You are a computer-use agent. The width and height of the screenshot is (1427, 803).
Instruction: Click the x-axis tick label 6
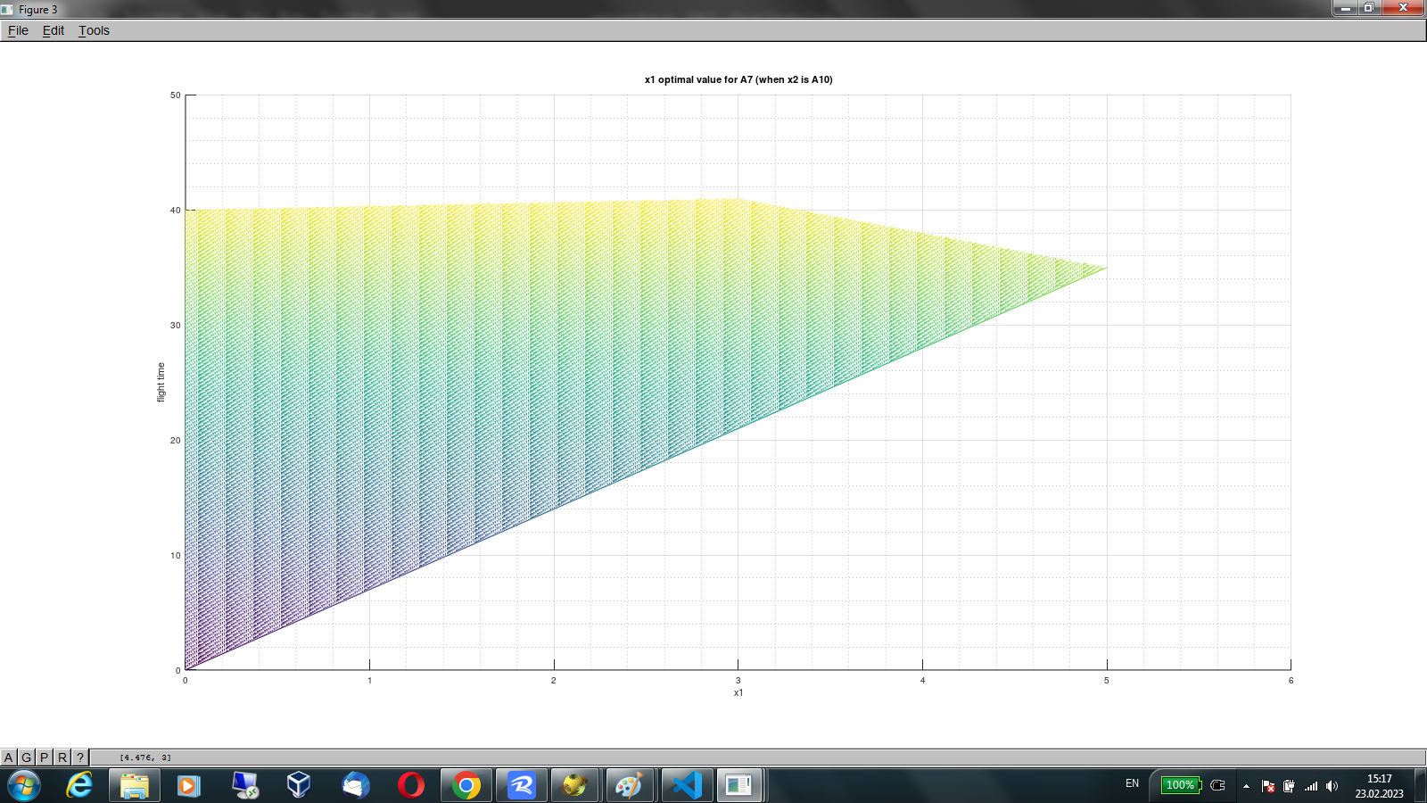click(x=1291, y=681)
